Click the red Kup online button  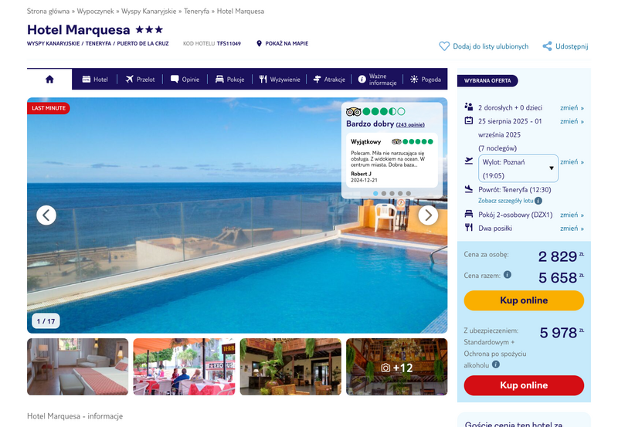pyautogui.click(x=524, y=385)
